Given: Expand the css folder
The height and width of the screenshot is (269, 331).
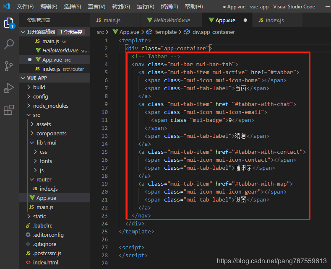Looking at the screenshot, I should (x=36, y=152).
